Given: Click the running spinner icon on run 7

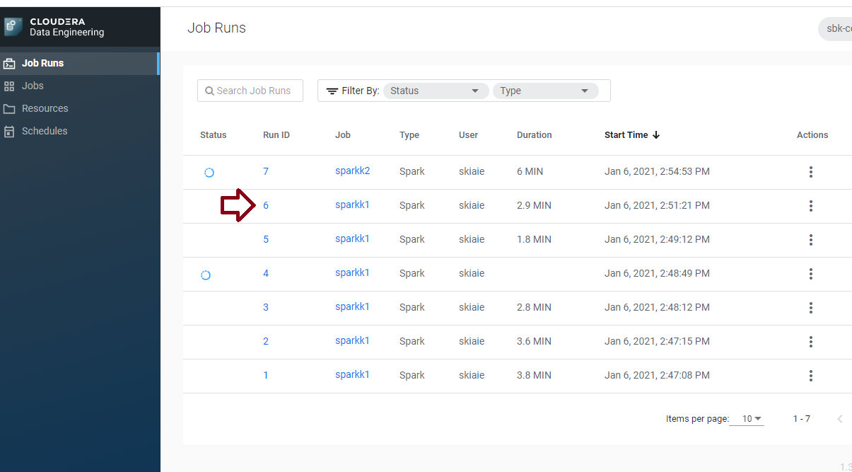Looking at the screenshot, I should tap(209, 171).
